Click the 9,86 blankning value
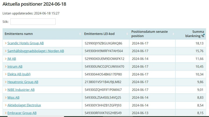 click(200, 82)
